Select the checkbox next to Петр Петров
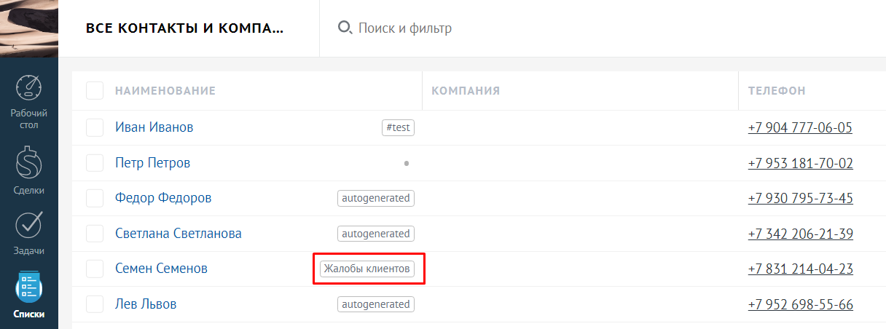Viewport: 886px width, 329px height. (x=95, y=163)
